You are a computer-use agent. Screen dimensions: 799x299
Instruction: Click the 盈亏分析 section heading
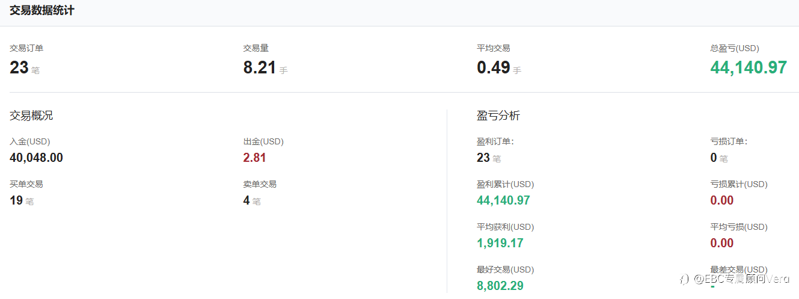coord(498,116)
